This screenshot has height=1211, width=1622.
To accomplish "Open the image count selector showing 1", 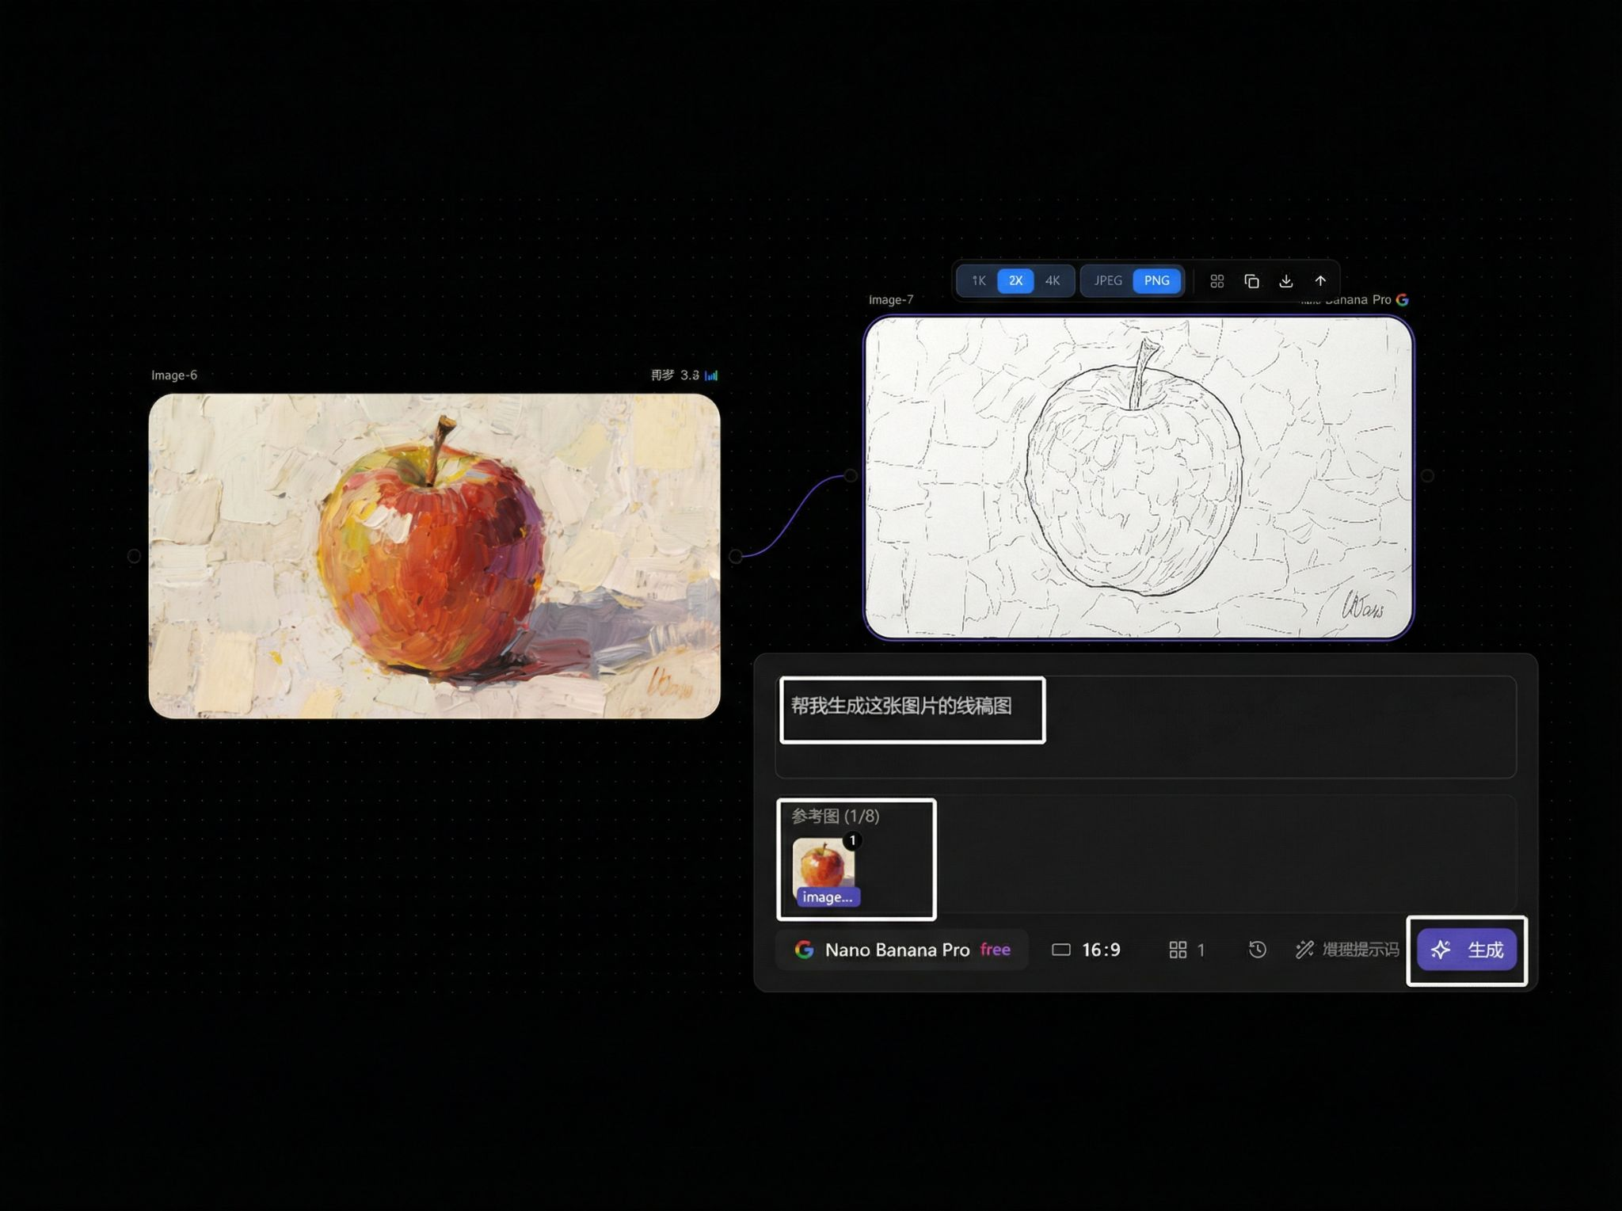I will coord(1186,950).
